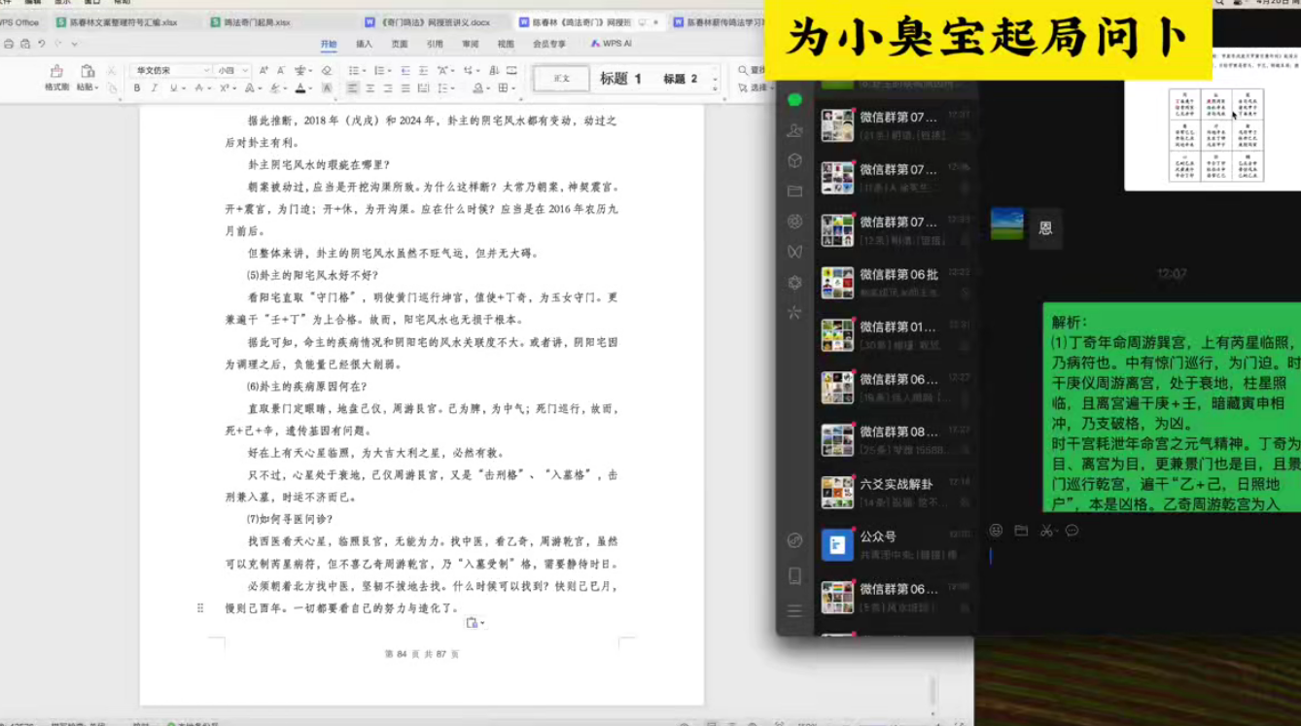The width and height of the screenshot is (1301, 726).
Task: Open WeChat mini programs icon at sidebar bottom
Action: [794, 540]
